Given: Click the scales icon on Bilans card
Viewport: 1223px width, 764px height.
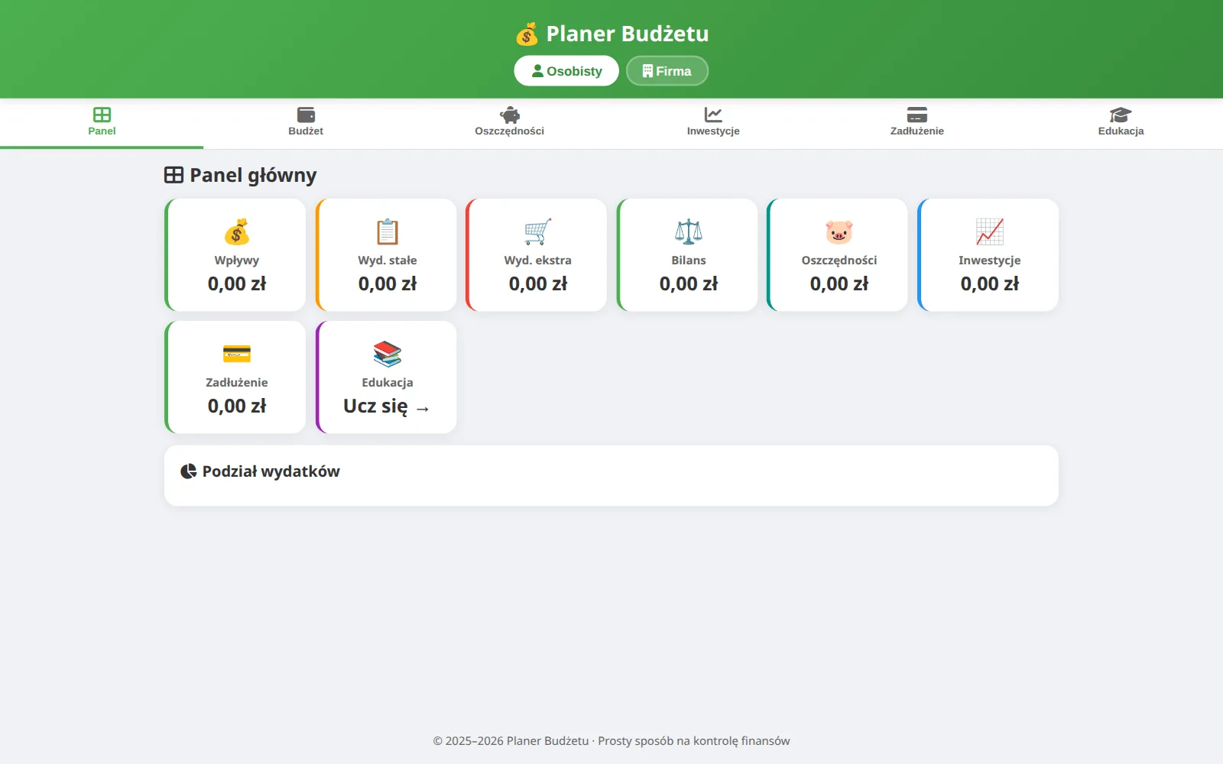Looking at the screenshot, I should (x=689, y=231).
